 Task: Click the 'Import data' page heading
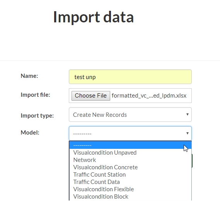[x=94, y=17]
